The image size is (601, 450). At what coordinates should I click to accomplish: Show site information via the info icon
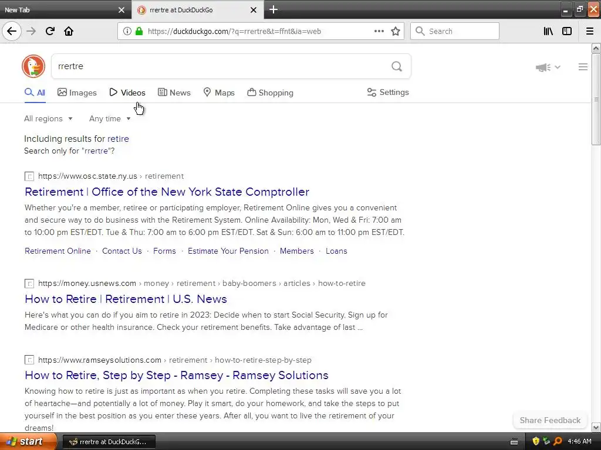click(127, 31)
